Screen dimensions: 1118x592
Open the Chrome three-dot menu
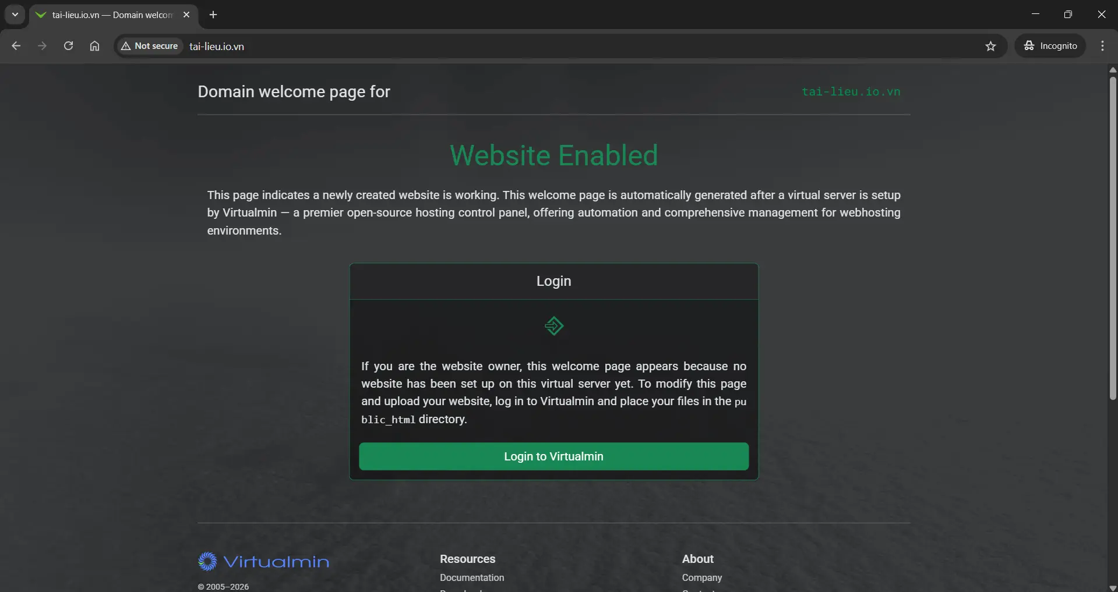(1102, 46)
